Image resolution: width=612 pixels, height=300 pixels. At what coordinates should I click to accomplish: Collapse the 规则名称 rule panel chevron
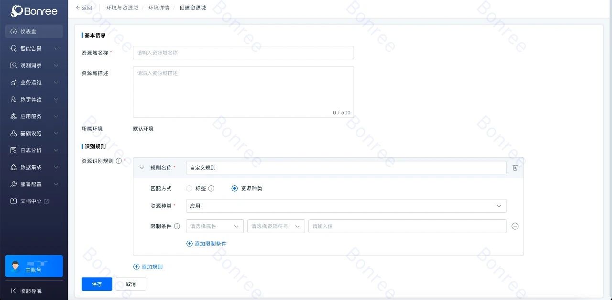click(142, 168)
